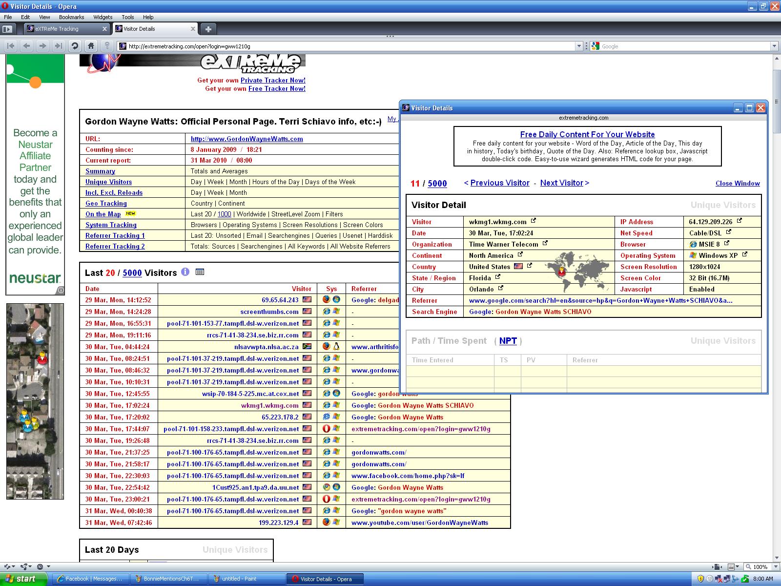781x586 pixels.
Task: Expand the Google search field dropdown
Action: 774,46
